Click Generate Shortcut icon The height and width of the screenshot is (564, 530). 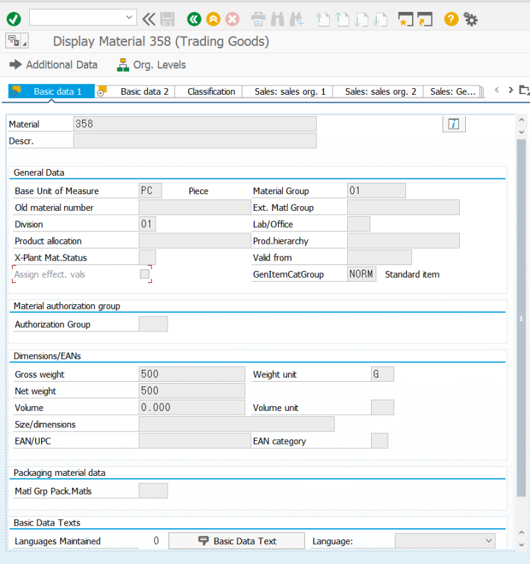tap(425, 19)
